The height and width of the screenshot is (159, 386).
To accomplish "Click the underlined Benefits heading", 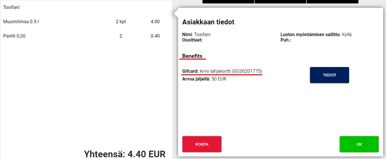I will [x=192, y=56].
